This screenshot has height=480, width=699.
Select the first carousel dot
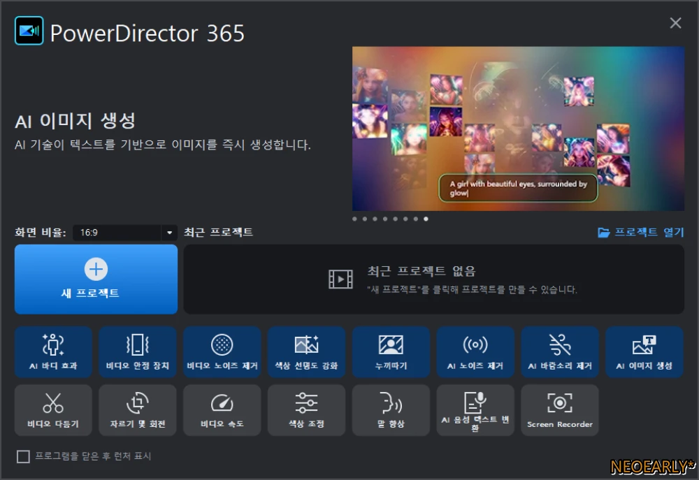(x=354, y=219)
